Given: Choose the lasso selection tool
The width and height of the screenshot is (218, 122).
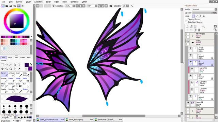Looking at the screenshot, I should click(6, 65).
